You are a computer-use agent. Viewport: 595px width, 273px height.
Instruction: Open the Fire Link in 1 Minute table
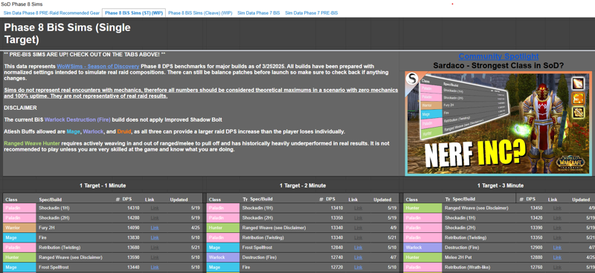pyautogui.click(x=155, y=238)
